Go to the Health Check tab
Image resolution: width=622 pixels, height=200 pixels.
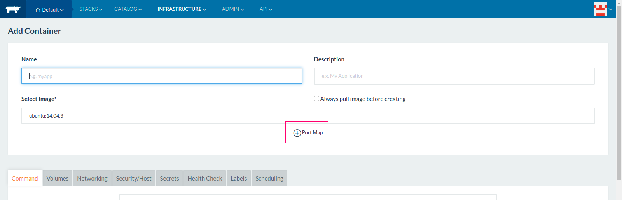(205, 179)
